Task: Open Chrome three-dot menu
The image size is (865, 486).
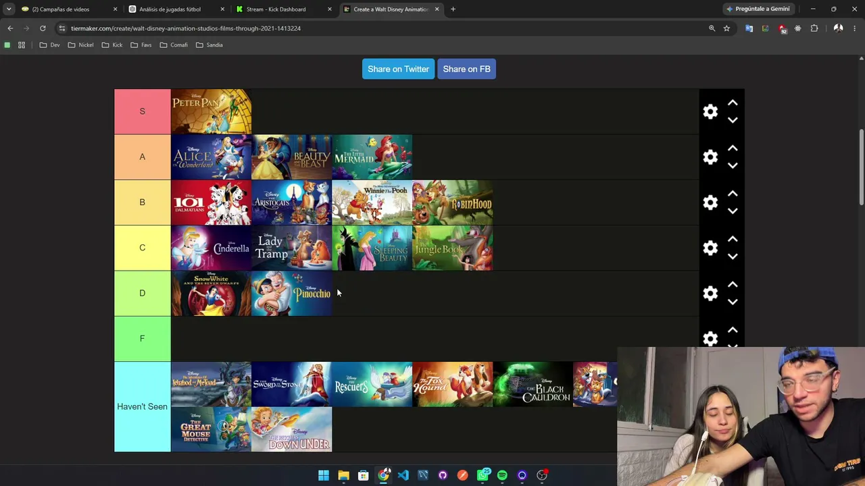Action: pyautogui.click(x=854, y=28)
